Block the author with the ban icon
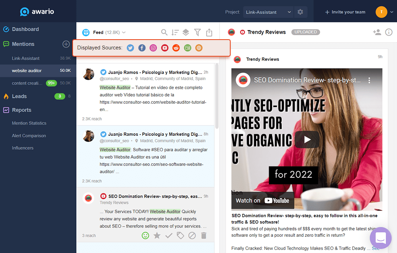The image size is (397, 253). pos(192,236)
